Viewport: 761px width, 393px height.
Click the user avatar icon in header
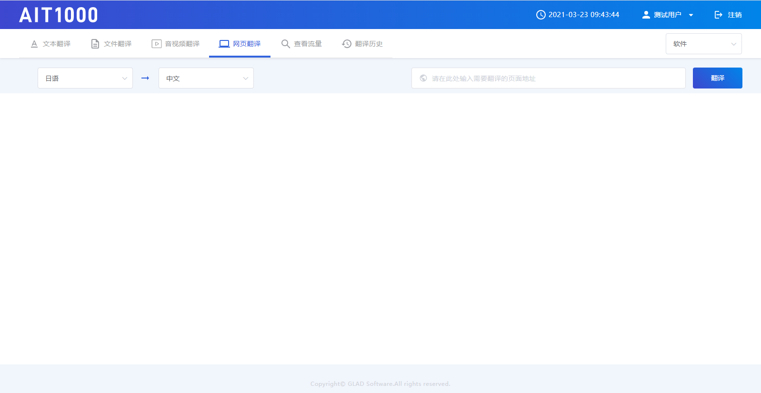point(646,15)
